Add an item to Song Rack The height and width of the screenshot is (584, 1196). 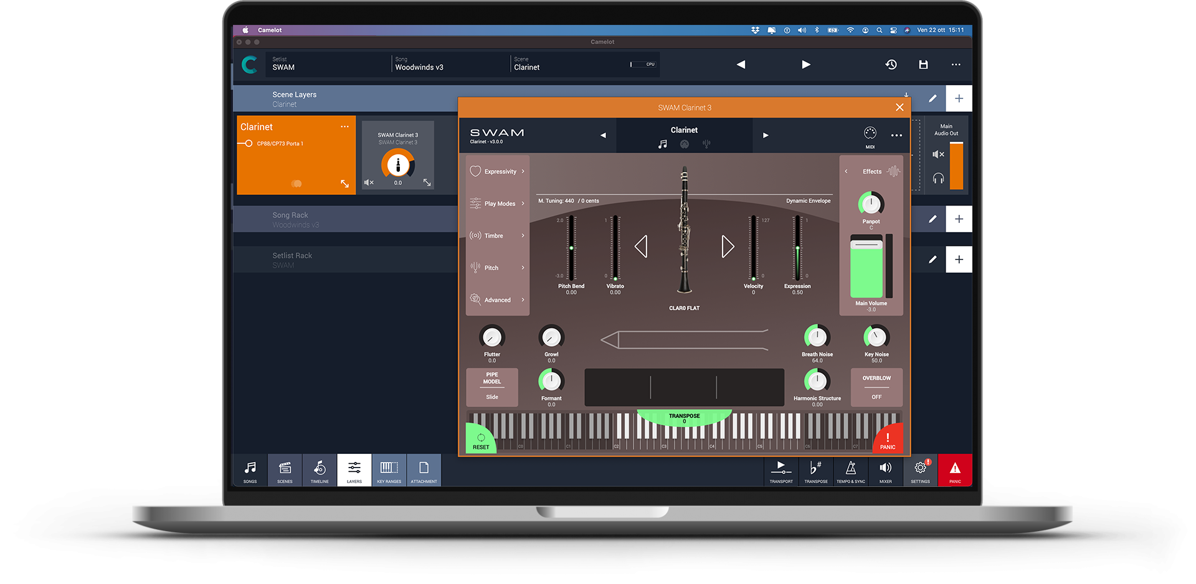[x=959, y=219]
